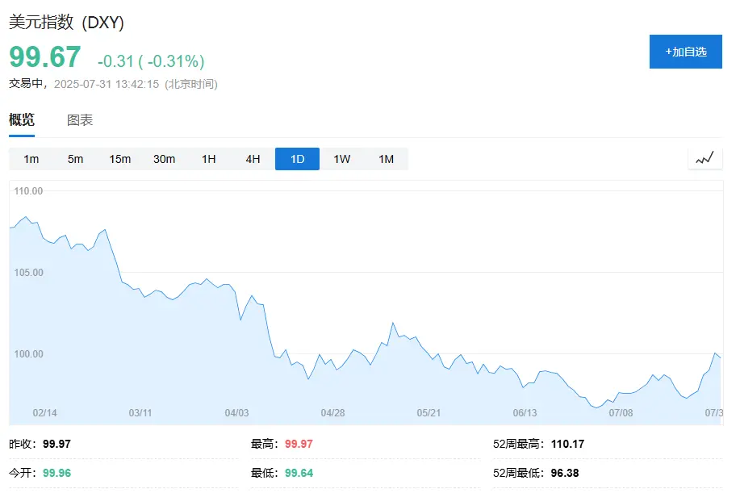The width and height of the screenshot is (740, 493).
Task: Switch chart to 1W timeframe
Action: 342,159
